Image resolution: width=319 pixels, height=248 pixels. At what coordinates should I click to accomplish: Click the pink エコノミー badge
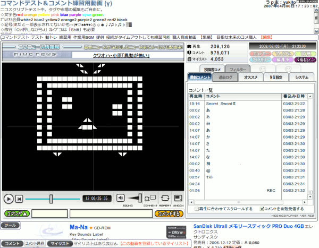(260, 54)
